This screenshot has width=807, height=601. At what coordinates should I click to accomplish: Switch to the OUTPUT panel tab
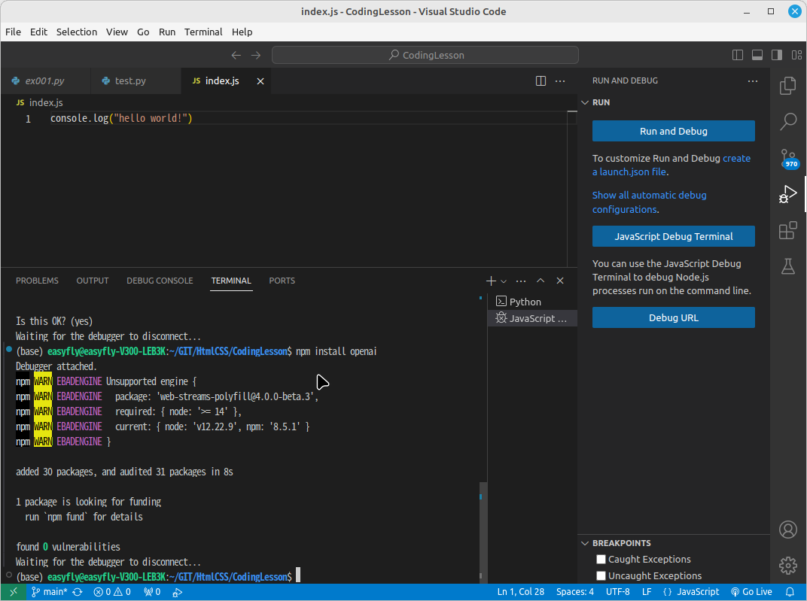[x=93, y=281]
